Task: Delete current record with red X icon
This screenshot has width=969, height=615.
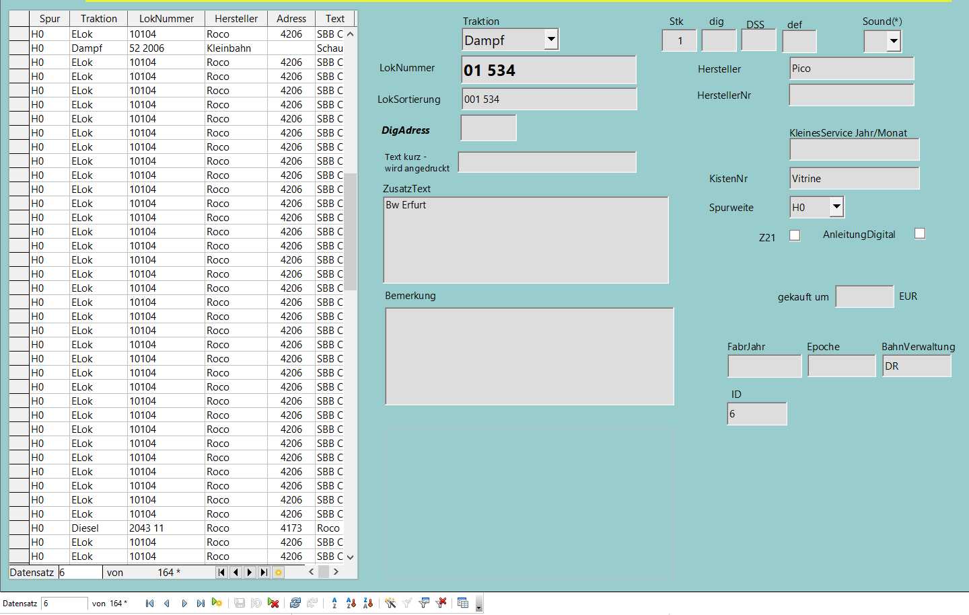Action: 273,603
